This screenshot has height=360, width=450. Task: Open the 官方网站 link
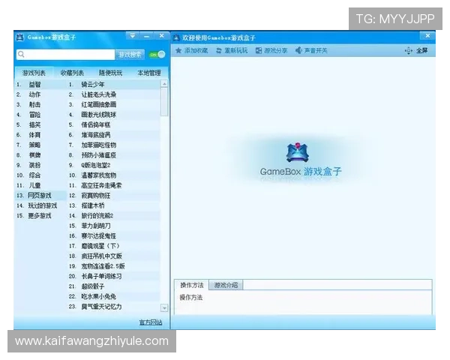[x=151, y=322]
